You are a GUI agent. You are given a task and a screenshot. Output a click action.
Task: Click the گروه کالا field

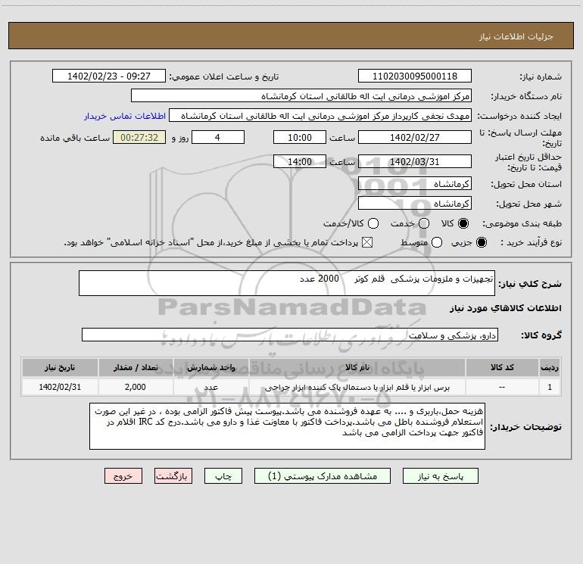pyautogui.click(x=290, y=335)
